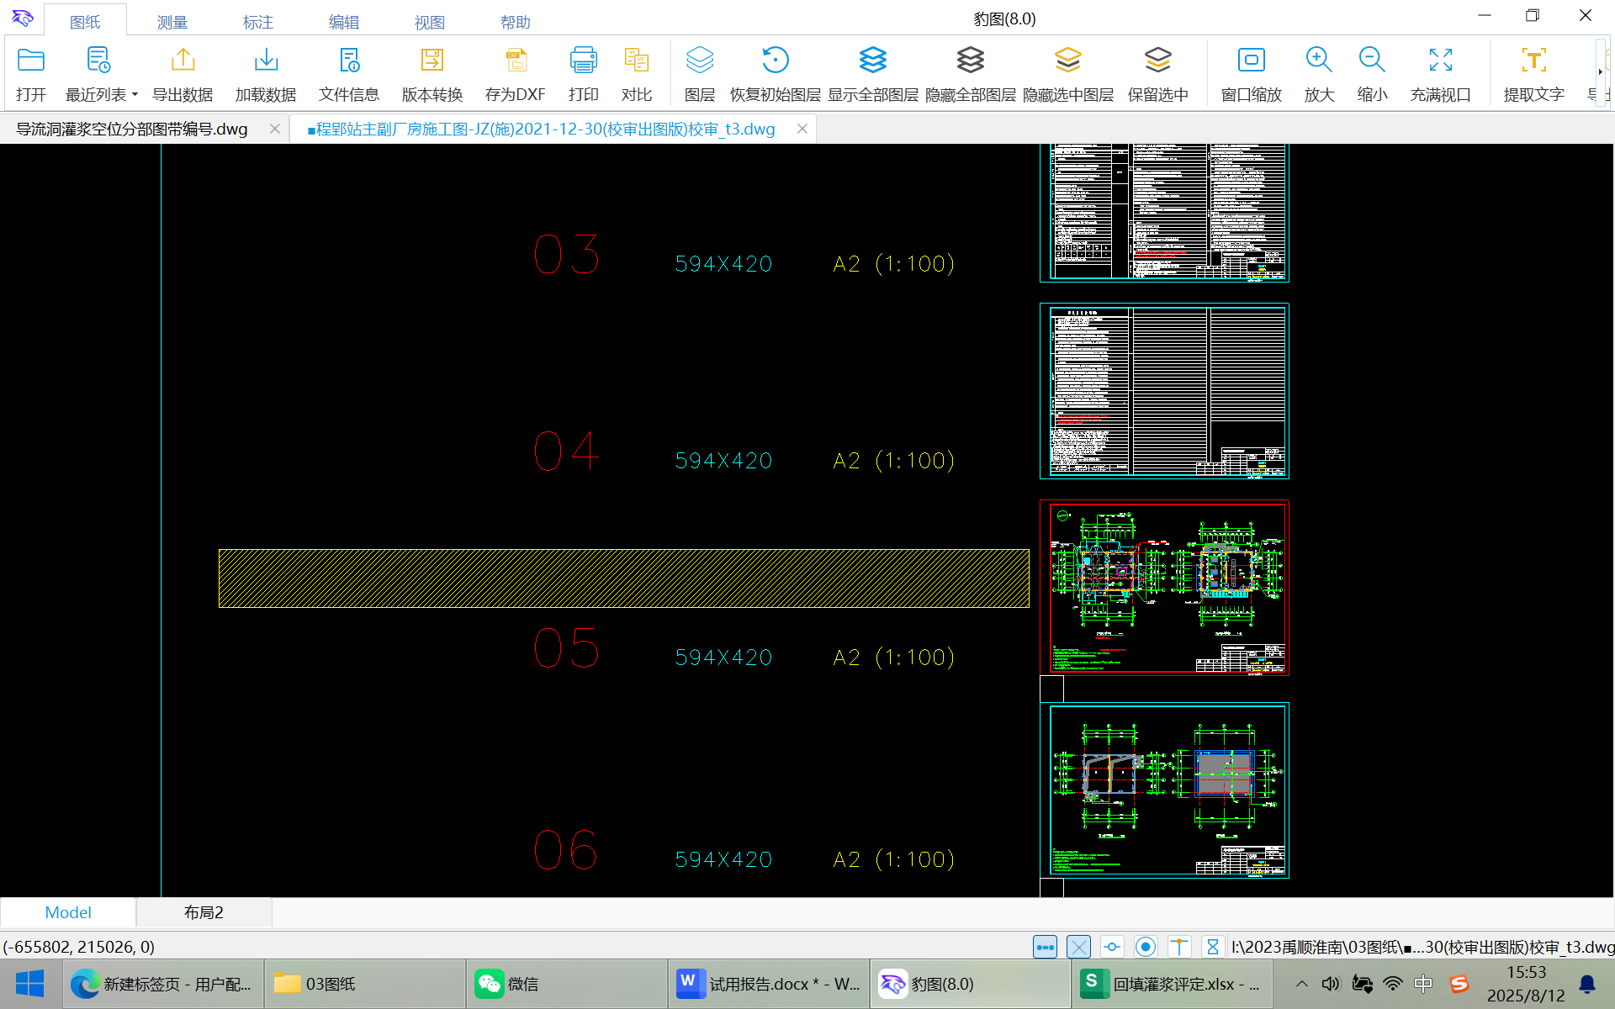Click the 提取文字 extract text icon
1615x1009 pixels.
[x=1533, y=61]
